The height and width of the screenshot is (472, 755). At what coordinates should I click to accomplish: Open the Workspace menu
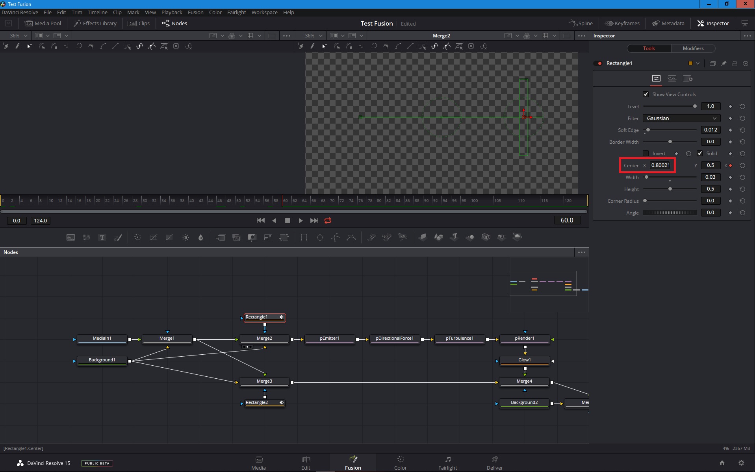pos(264,12)
